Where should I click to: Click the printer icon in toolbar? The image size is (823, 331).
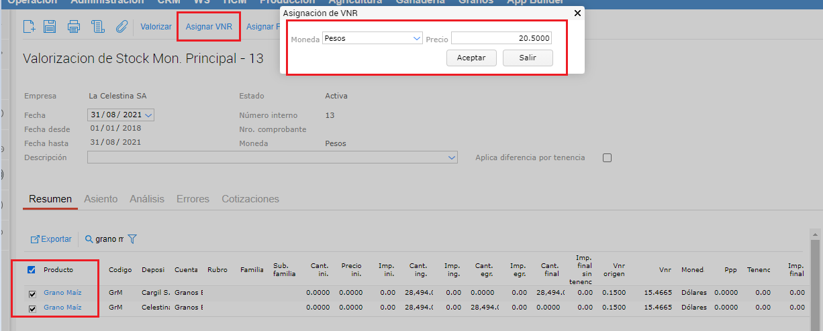[74, 27]
